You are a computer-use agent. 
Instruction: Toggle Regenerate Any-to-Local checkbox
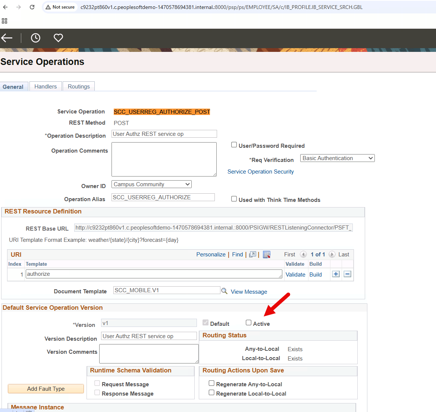point(211,383)
